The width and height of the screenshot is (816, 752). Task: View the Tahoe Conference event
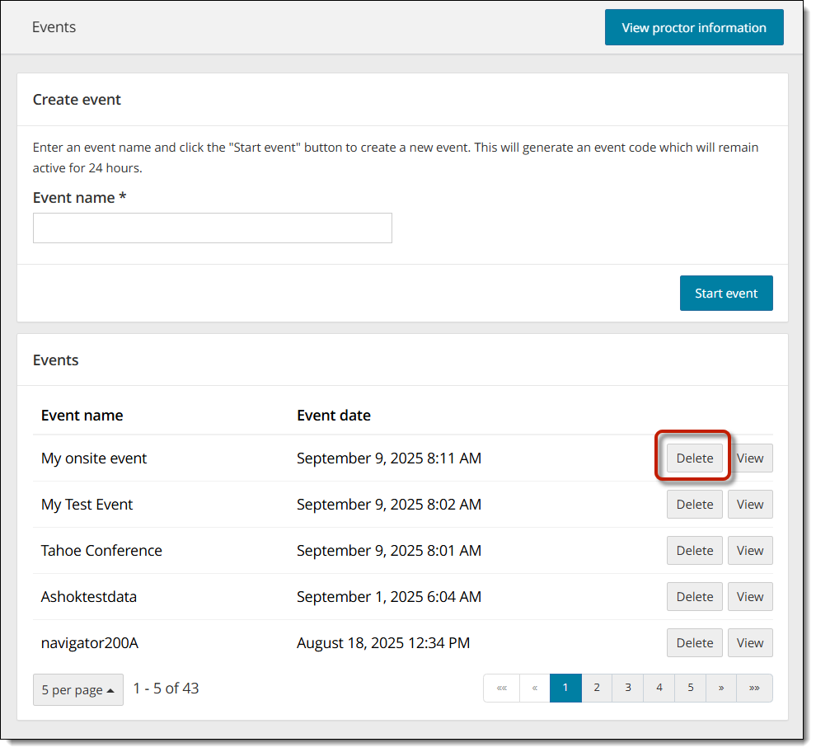[x=749, y=551]
